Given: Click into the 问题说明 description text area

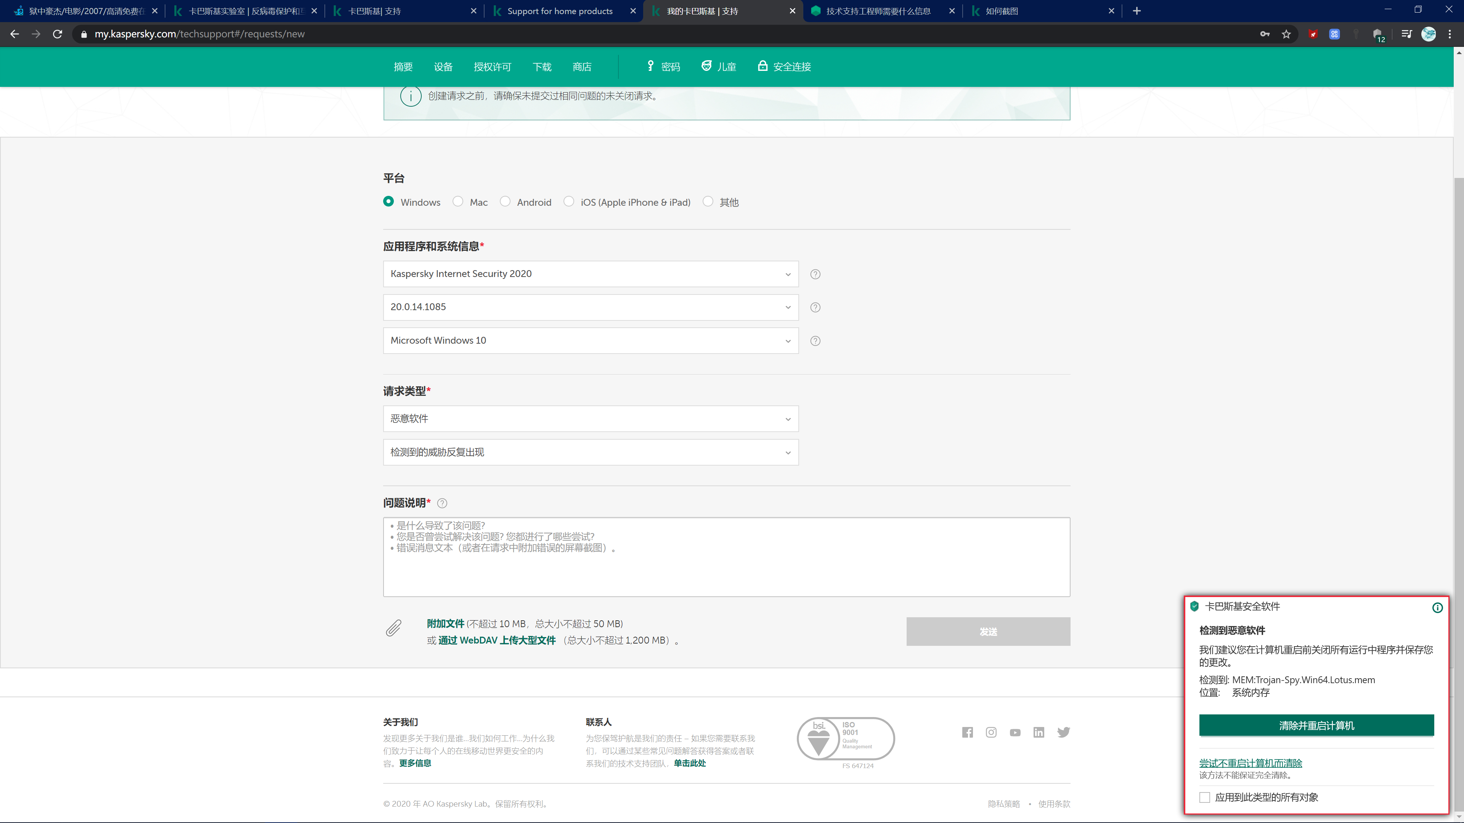Looking at the screenshot, I should point(726,568).
